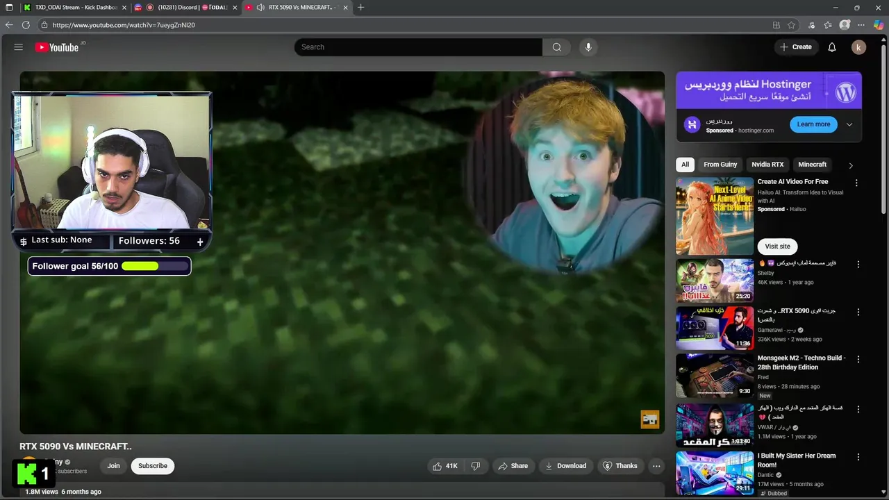The image size is (889, 500).
Task: Subscribe to the channel
Action: [x=153, y=466]
